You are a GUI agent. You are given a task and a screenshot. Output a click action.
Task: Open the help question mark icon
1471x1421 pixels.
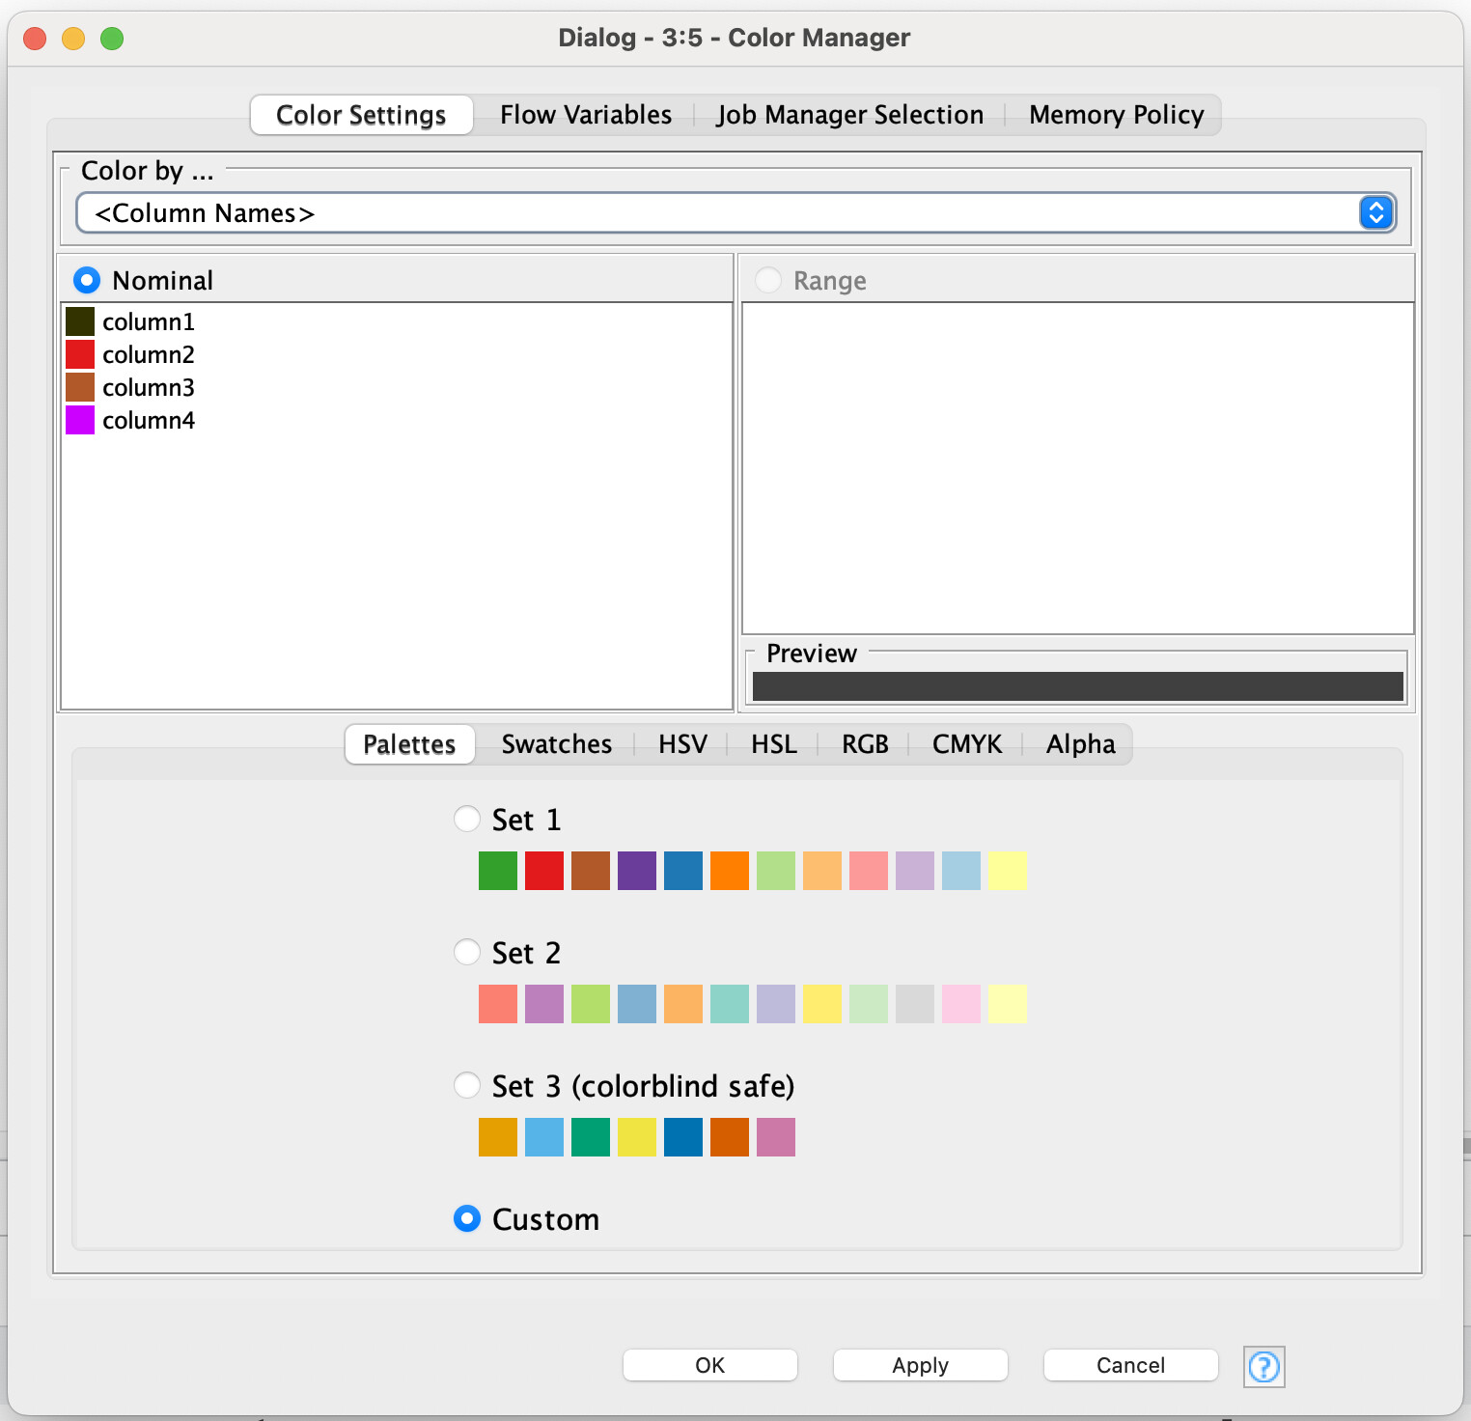(x=1263, y=1366)
